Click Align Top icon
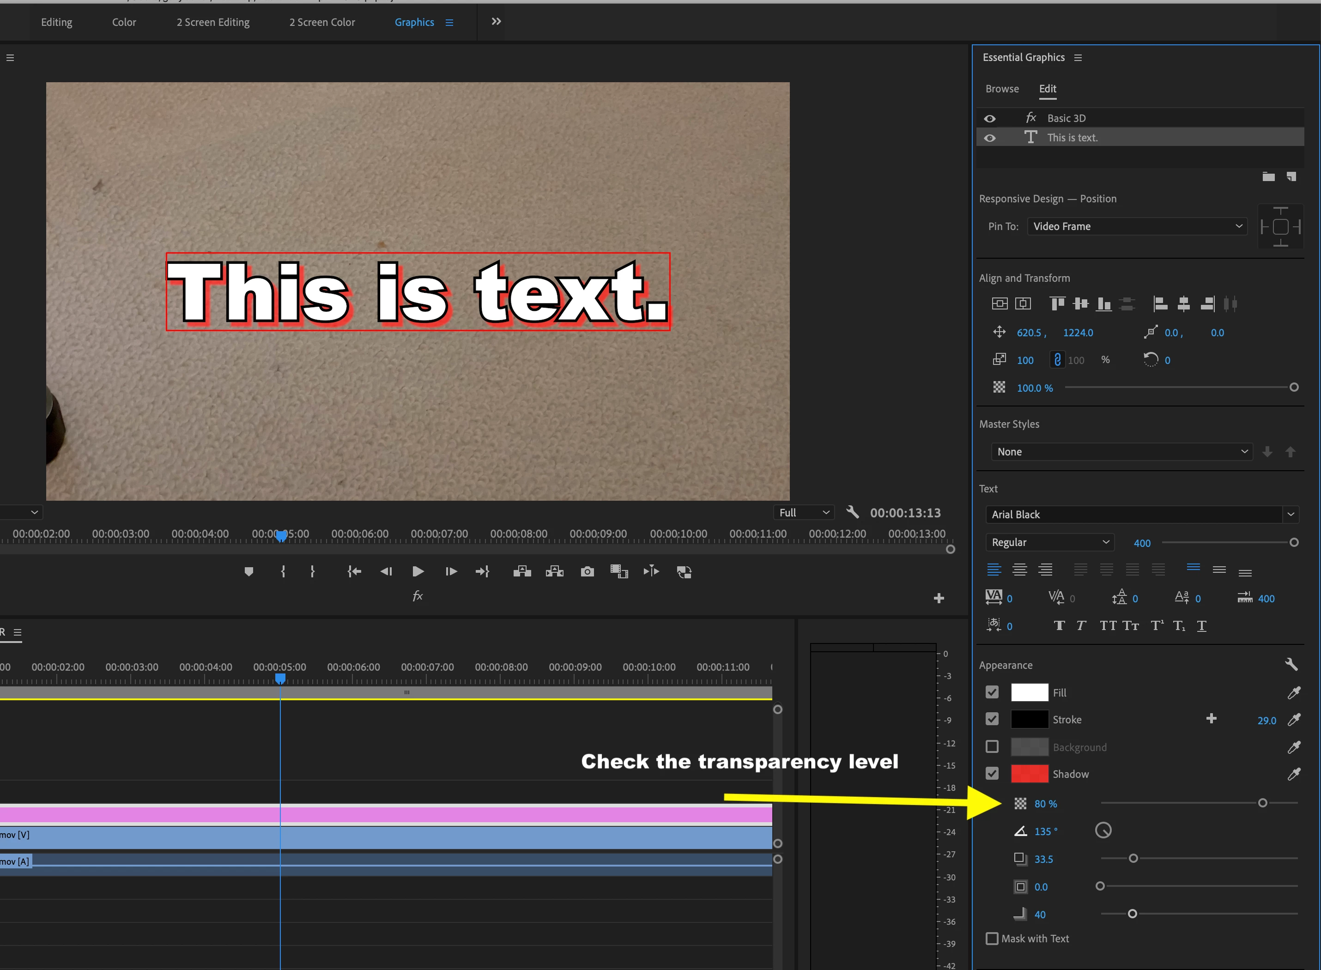 [1057, 303]
